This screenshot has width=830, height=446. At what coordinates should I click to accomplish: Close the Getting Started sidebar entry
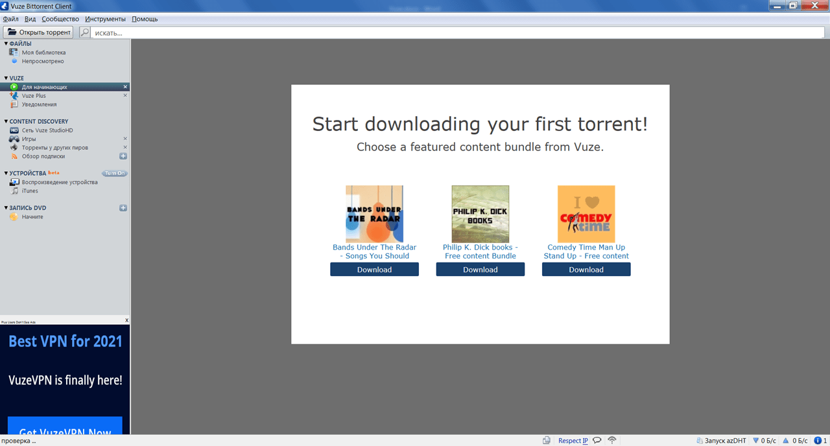coord(125,87)
